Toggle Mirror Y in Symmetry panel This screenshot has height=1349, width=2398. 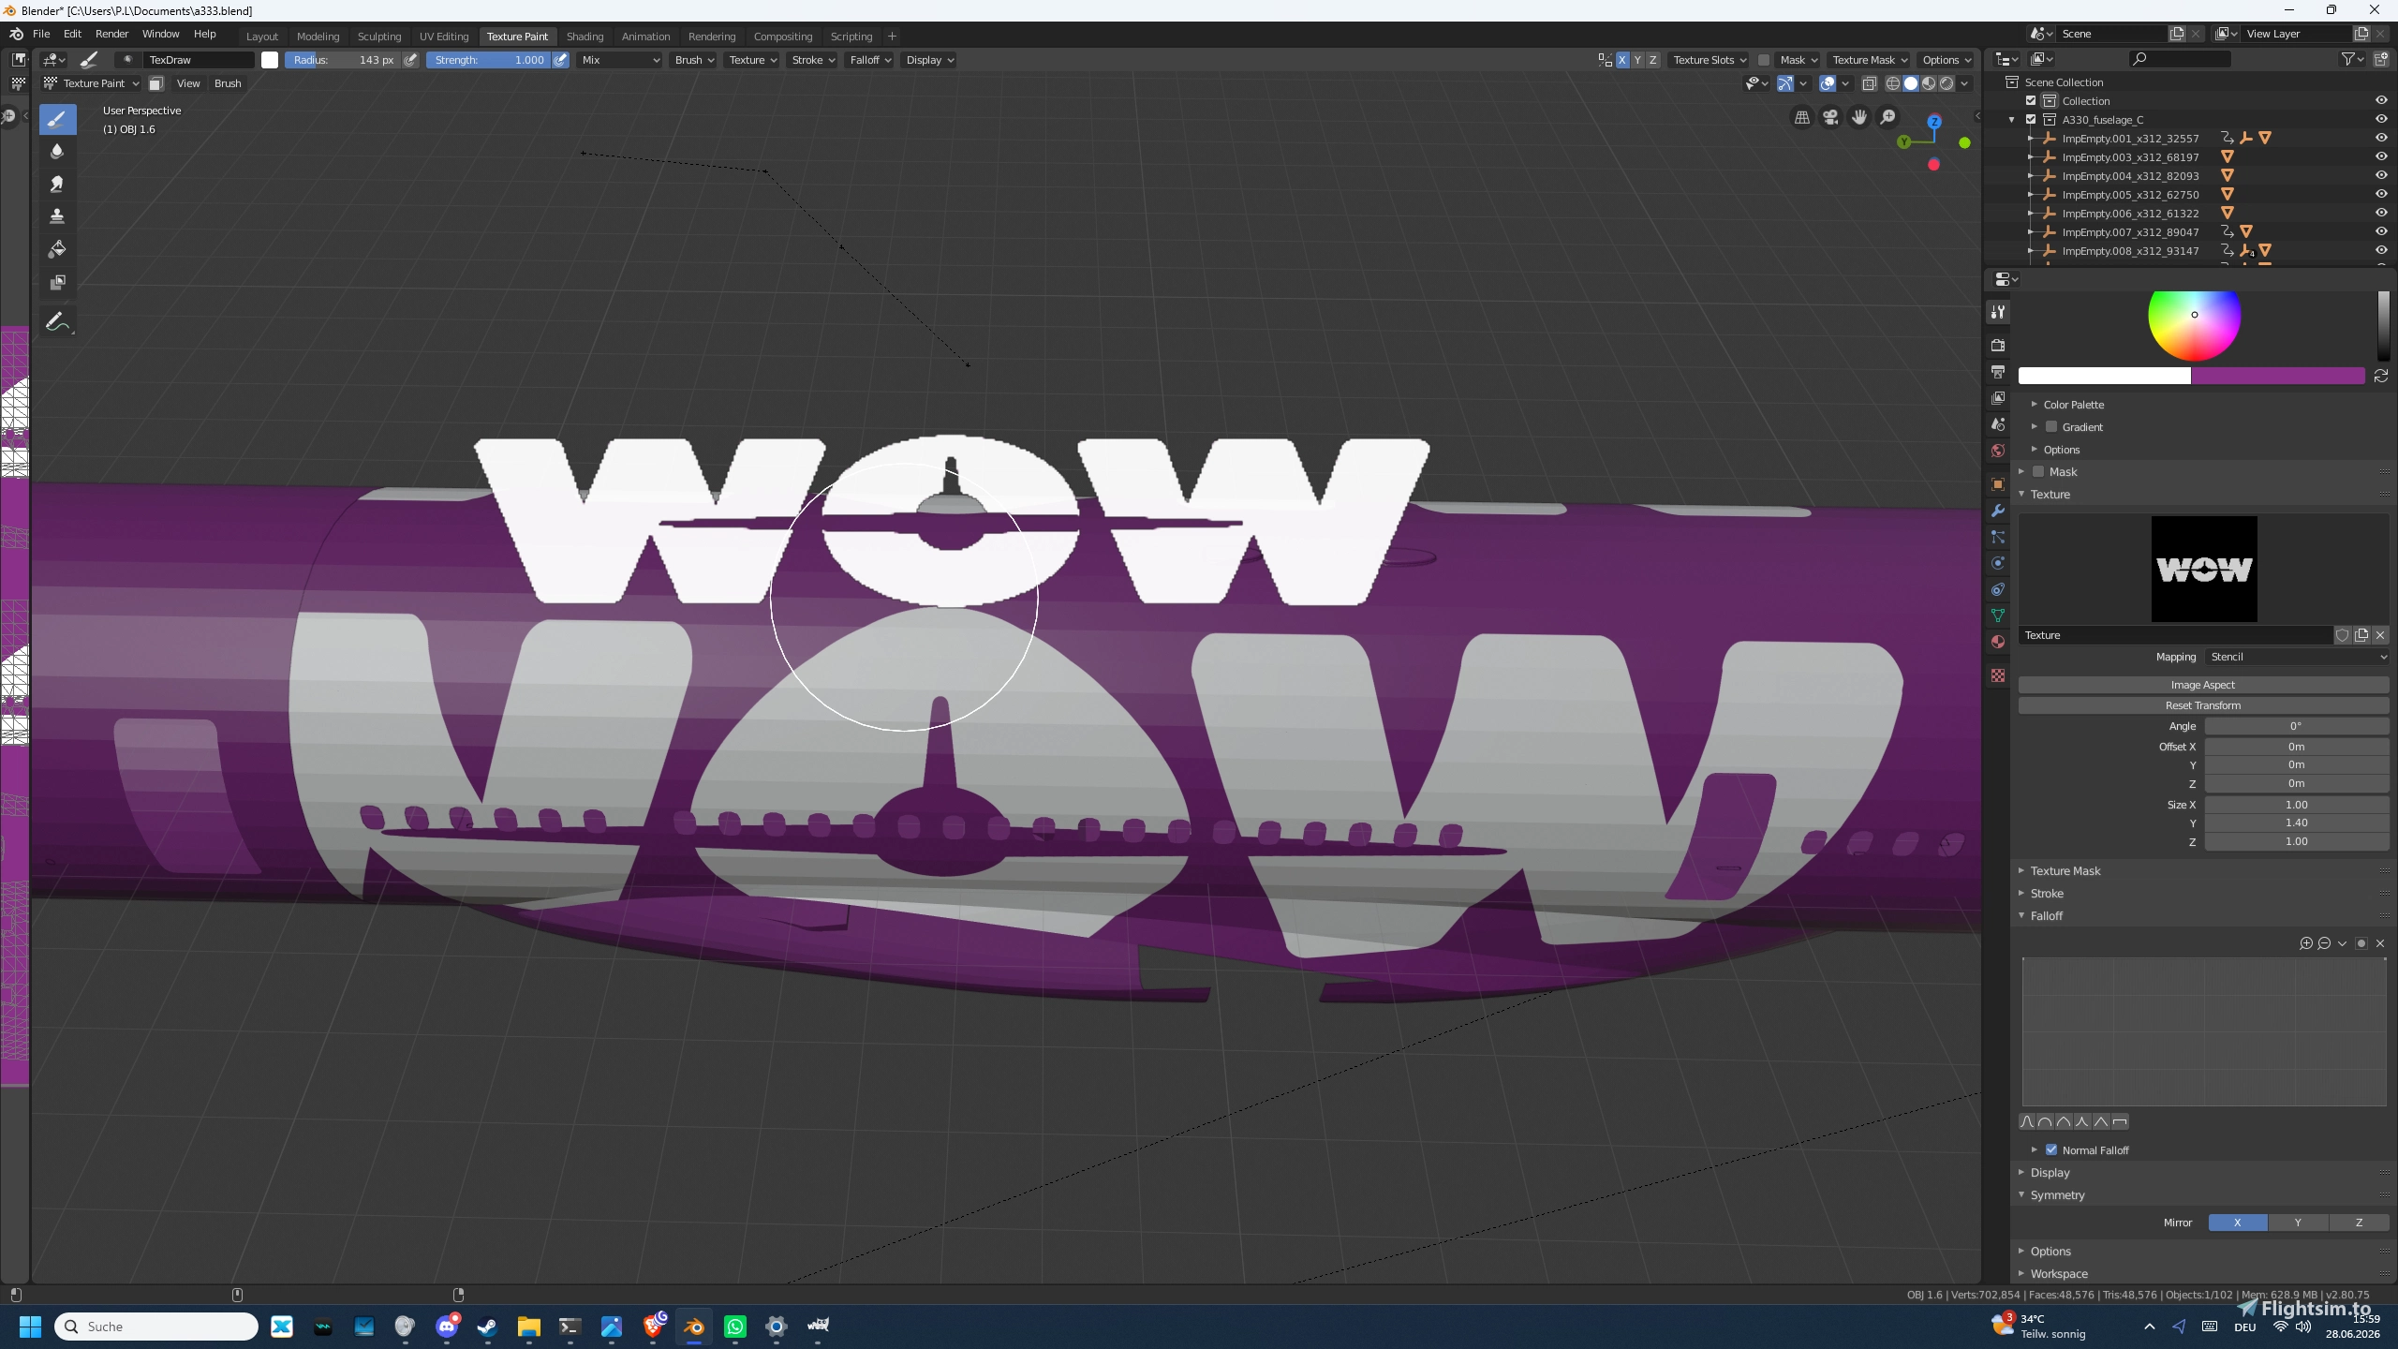(2297, 1223)
